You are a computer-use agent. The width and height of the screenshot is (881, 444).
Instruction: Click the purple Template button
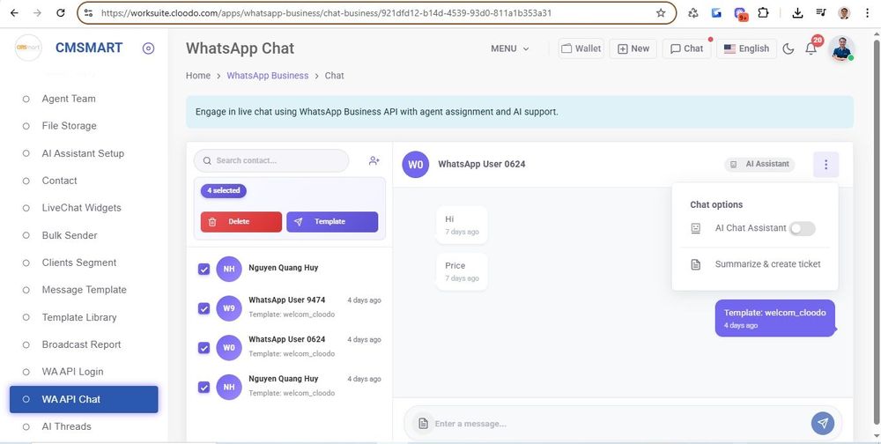pos(332,222)
